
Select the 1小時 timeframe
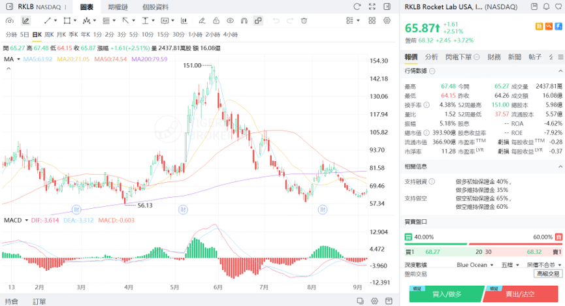pyautogui.click(x=195, y=35)
